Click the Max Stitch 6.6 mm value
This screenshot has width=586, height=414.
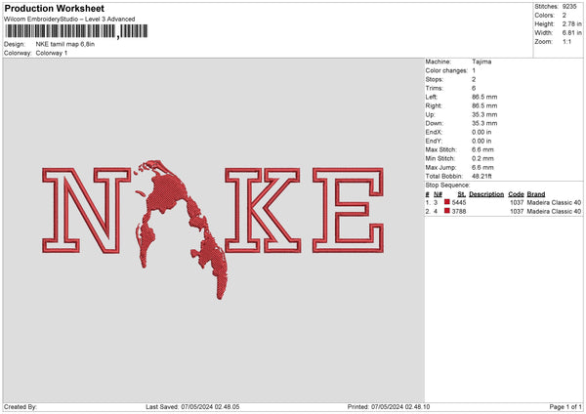tap(482, 149)
